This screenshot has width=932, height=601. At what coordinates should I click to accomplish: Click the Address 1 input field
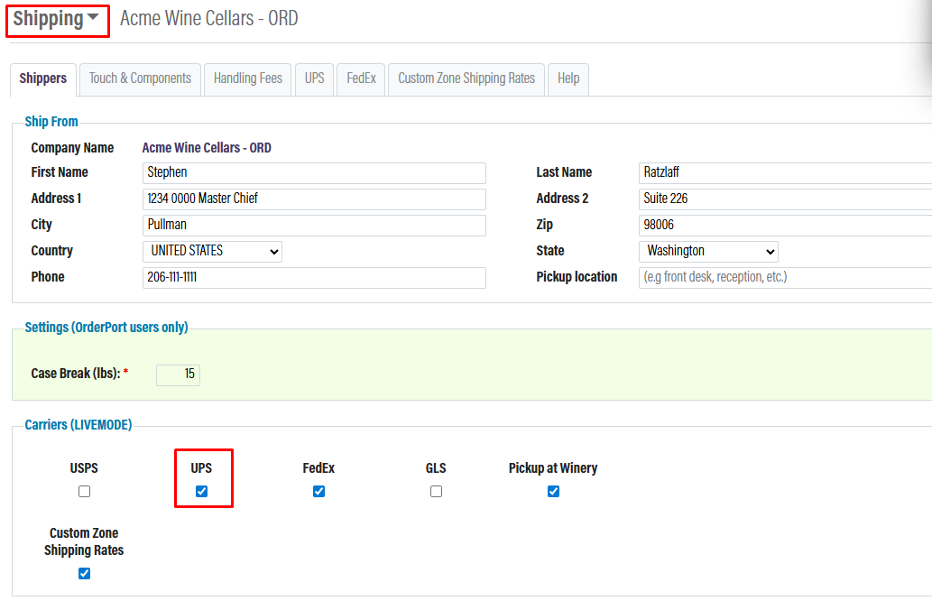[315, 199]
